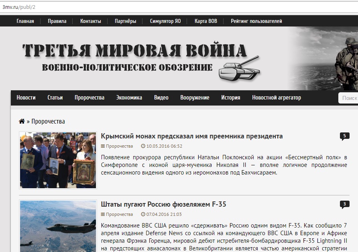The width and height of the screenshot is (358, 252).
Task: Select Экономика in main navigation
Action: point(129,98)
